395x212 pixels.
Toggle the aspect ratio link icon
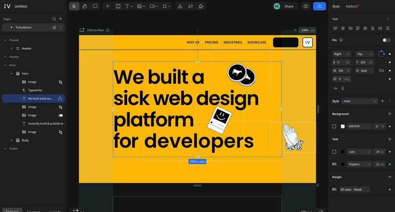click(x=381, y=71)
